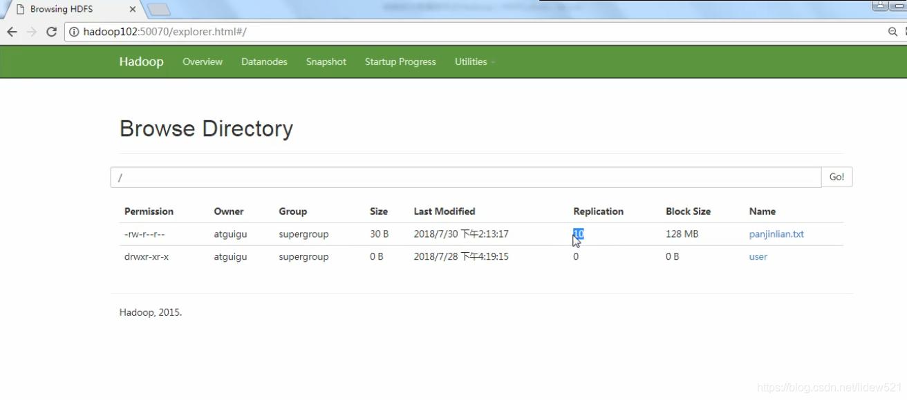This screenshot has height=400, width=907.
Task: Click the Replication column header
Action: 599,211
